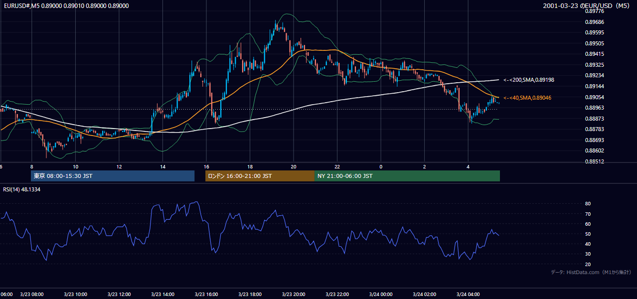Click the 3/23 08:00 time label
The image size is (637, 299).
(32, 295)
